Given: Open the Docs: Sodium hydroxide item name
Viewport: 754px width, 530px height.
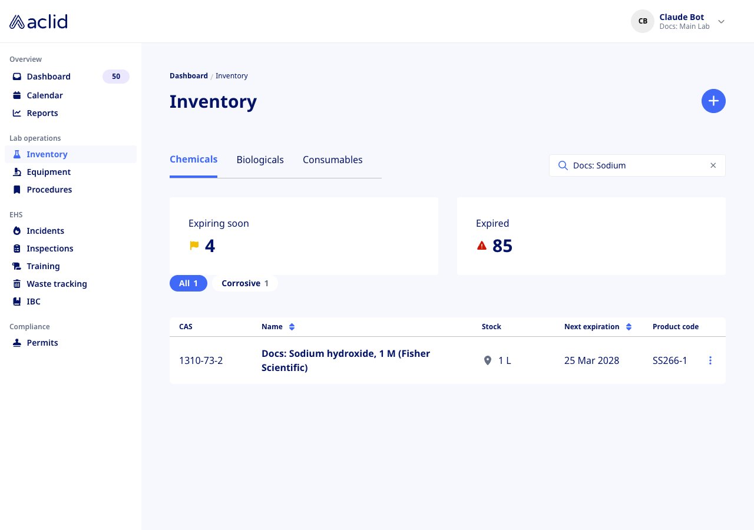Looking at the screenshot, I should pyautogui.click(x=346, y=360).
